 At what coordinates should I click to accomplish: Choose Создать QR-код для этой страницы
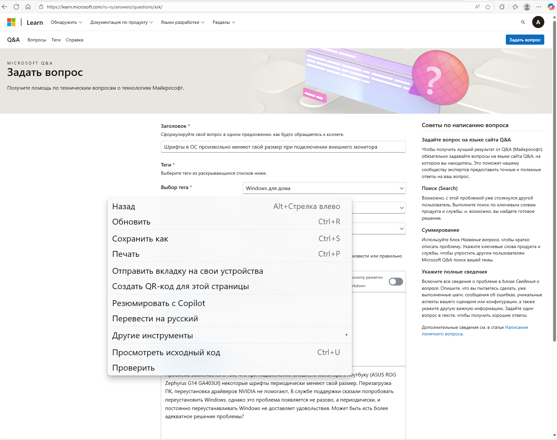coord(230,286)
